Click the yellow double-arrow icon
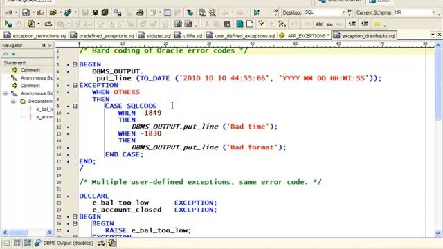The image size is (443, 249). [x=377, y=24]
